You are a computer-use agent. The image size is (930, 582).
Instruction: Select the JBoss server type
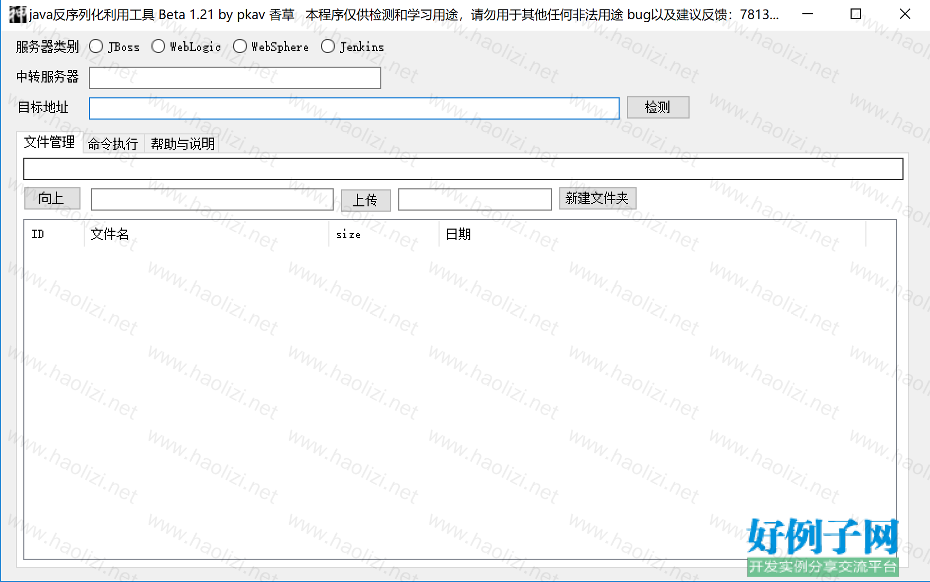[96, 47]
